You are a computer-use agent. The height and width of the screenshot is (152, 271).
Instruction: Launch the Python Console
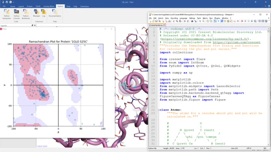[16, 14]
